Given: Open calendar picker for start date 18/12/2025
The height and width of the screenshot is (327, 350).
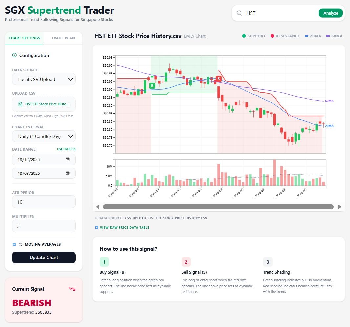Looking at the screenshot, I should [68, 159].
